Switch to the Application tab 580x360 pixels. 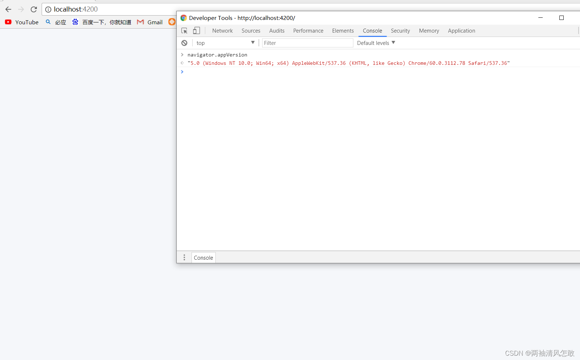pos(461,31)
